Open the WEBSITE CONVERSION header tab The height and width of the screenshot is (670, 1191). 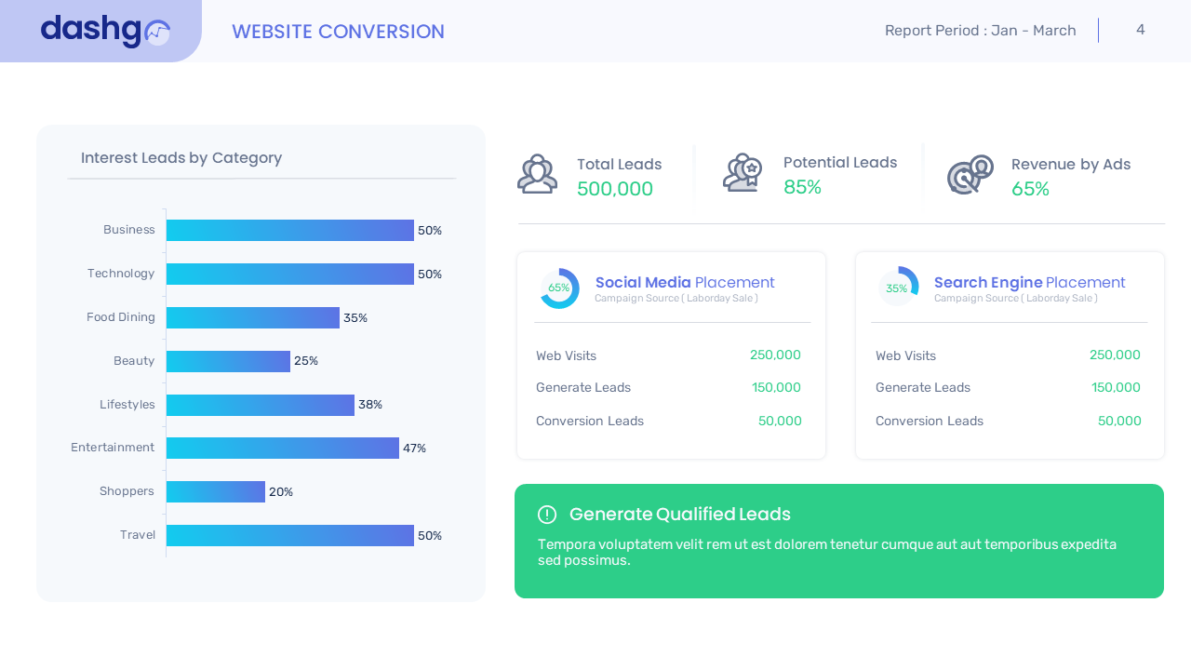338,31
